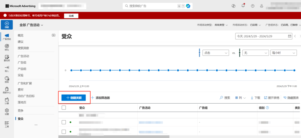Click the Copilot icon left of bell
Image resolution: width=301 pixels, height=138 pixels.
pyautogui.click(x=234, y=6)
